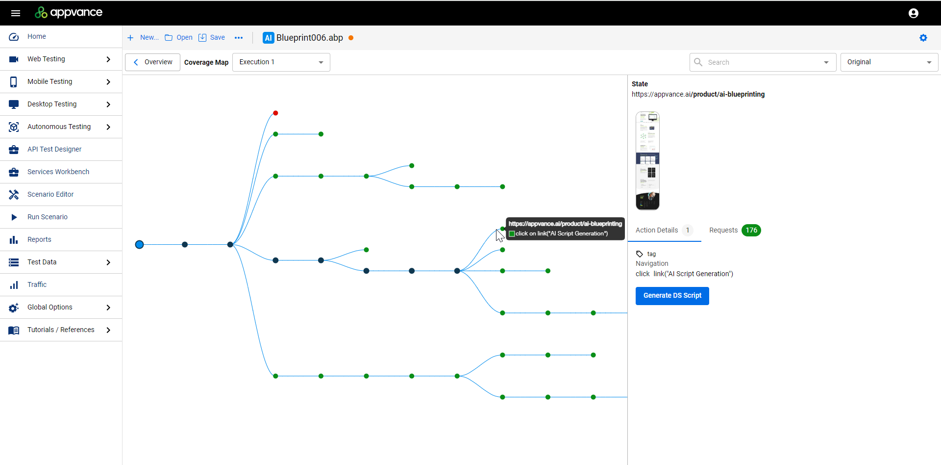The height and width of the screenshot is (465, 941).
Task: Click the AI blueprint file icon
Action: point(268,38)
